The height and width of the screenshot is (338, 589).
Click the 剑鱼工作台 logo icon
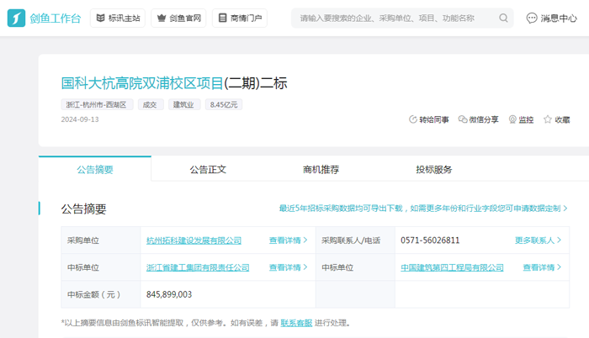16,18
